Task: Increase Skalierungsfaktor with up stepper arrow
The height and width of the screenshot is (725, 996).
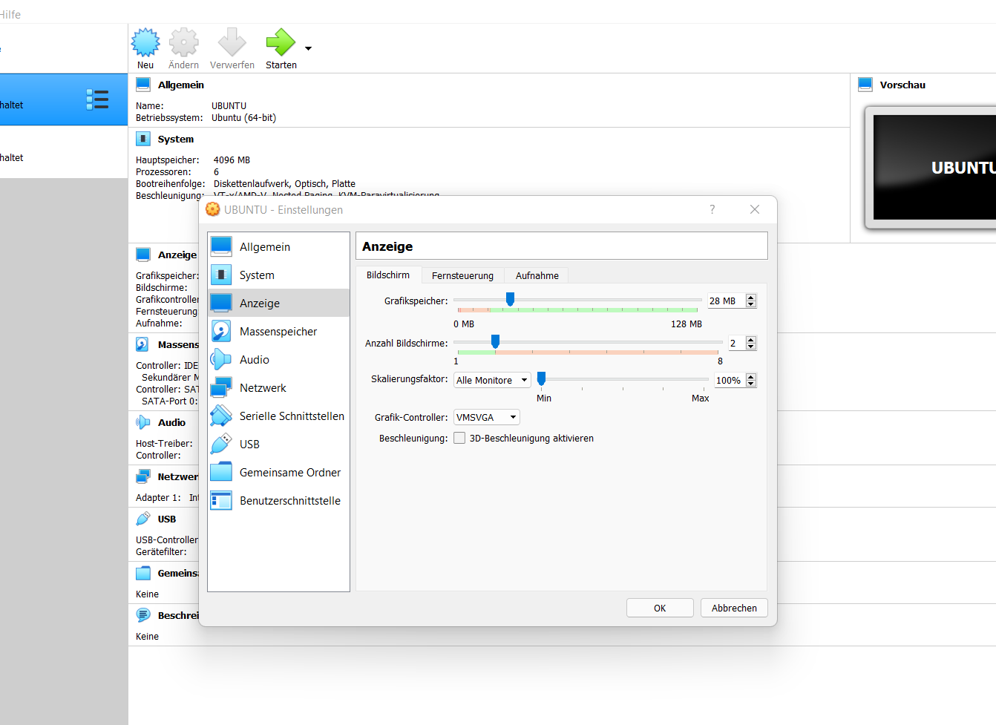Action: pyautogui.click(x=751, y=377)
